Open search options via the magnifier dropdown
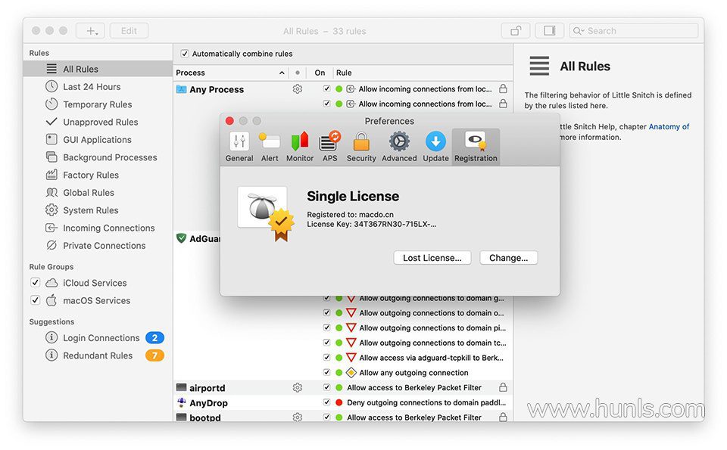 click(x=579, y=31)
